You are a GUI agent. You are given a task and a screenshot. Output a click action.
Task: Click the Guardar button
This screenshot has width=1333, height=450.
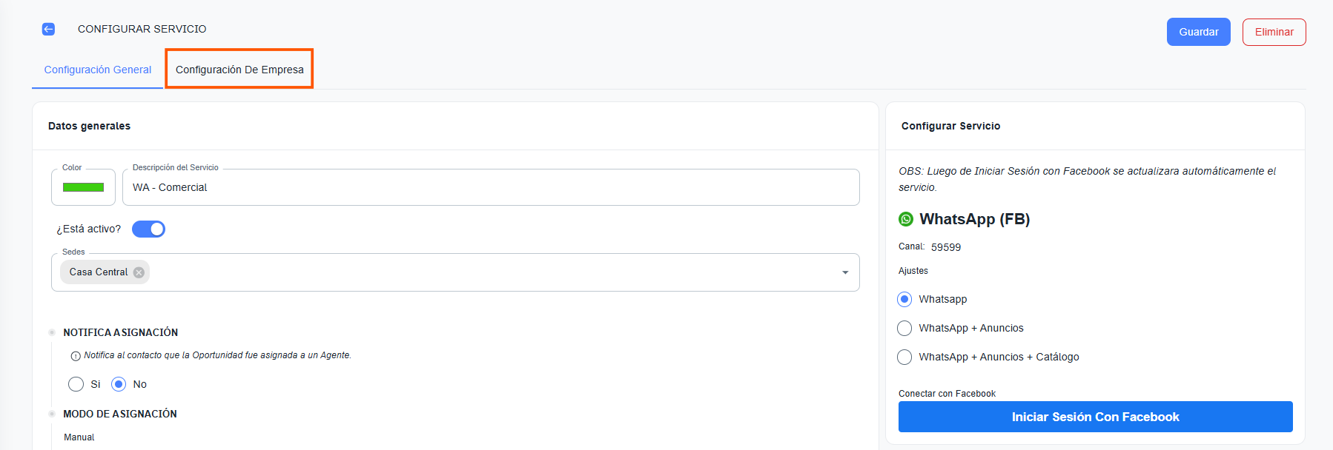tap(1198, 32)
